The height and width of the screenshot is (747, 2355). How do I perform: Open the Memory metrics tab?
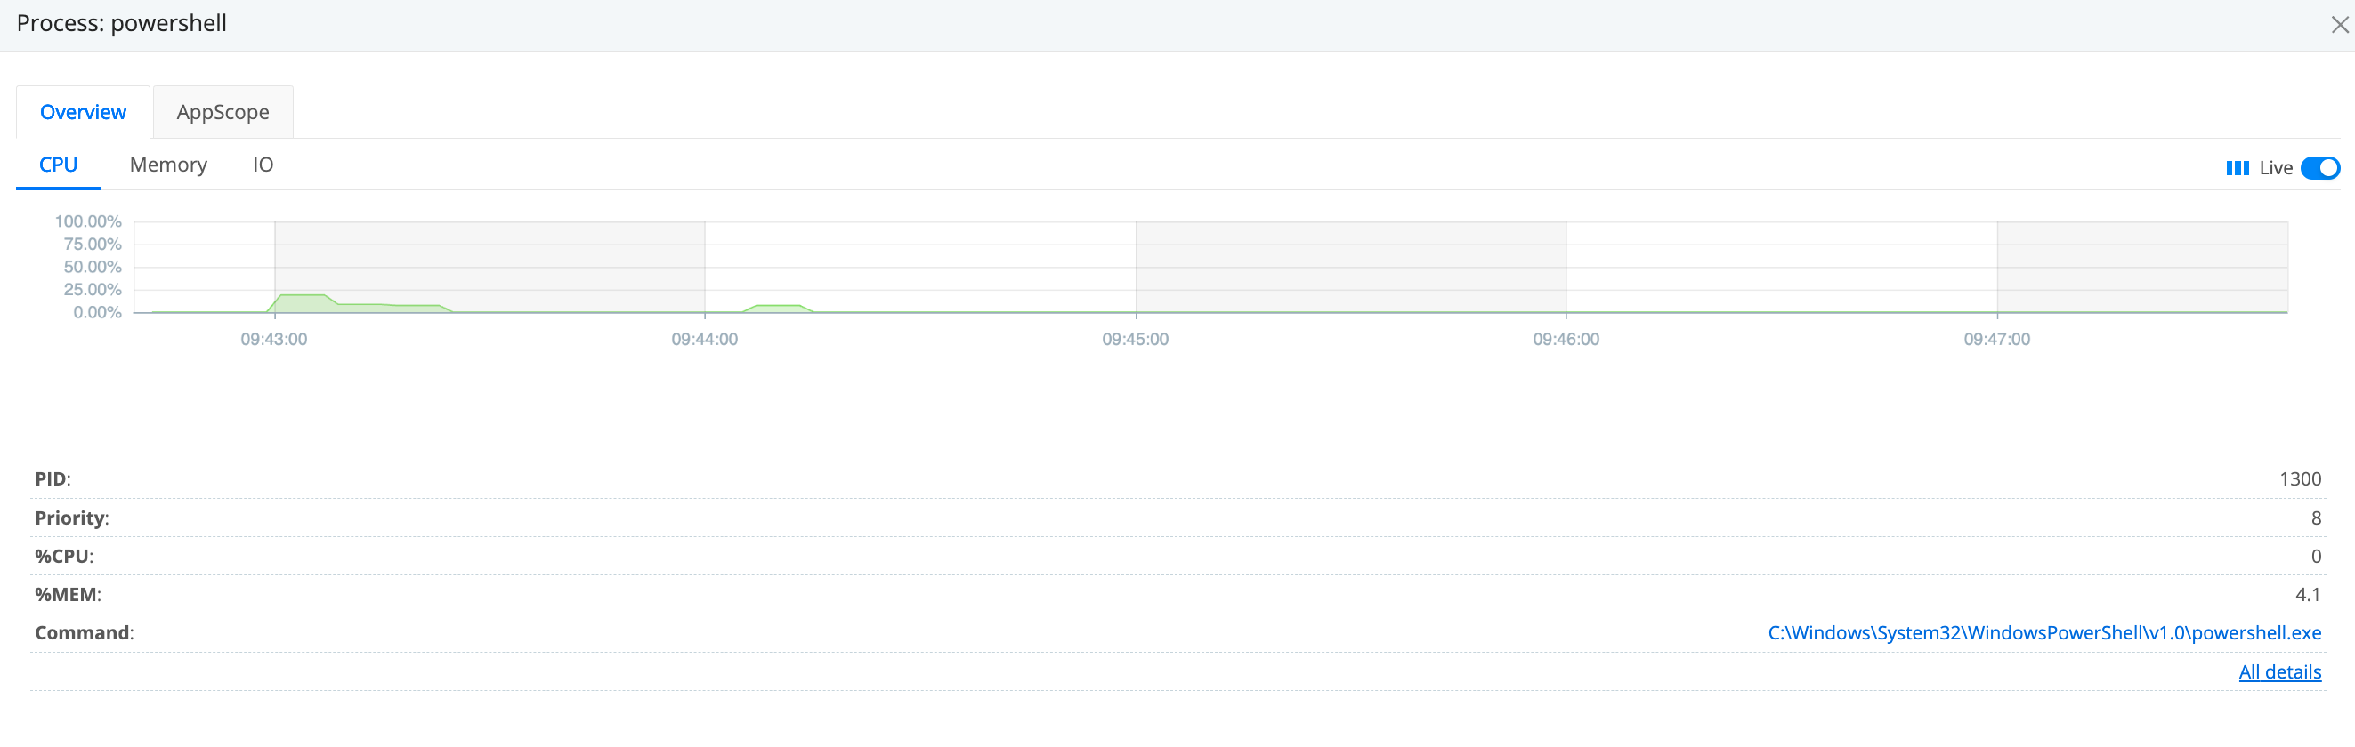click(x=168, y=165)
